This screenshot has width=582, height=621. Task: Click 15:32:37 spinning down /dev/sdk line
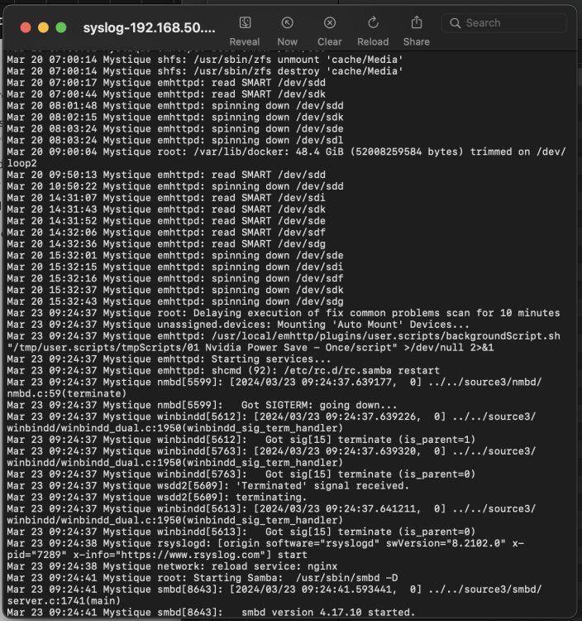pos(175,290)
